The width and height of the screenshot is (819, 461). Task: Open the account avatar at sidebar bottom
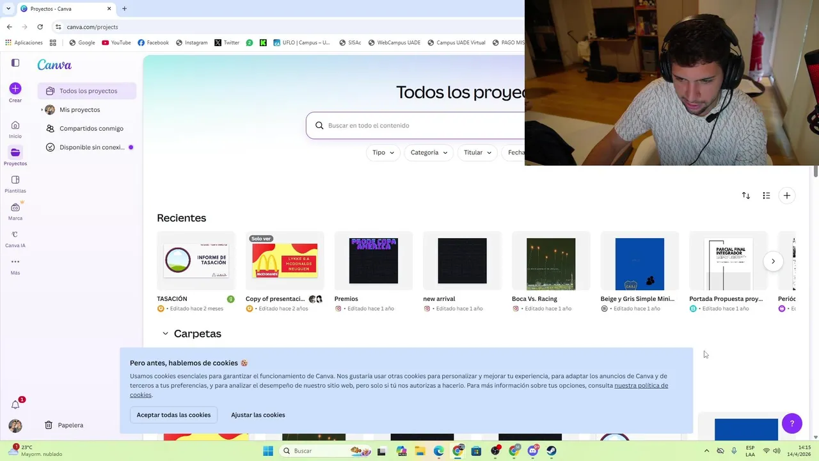point(15,425)
